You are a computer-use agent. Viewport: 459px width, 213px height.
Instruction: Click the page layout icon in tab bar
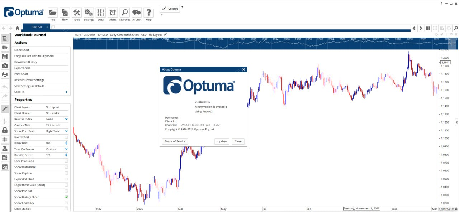coord(428,28)
